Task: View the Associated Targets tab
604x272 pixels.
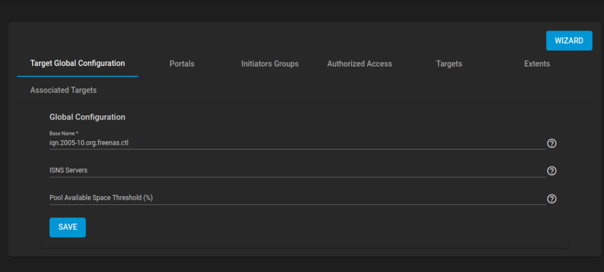Action: coord(63,91)
